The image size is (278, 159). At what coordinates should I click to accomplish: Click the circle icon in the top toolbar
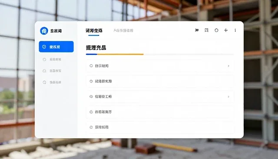click(216, 30)
